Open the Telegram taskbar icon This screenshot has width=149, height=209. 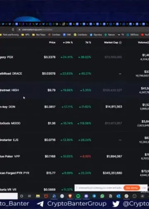click(94, 196)
